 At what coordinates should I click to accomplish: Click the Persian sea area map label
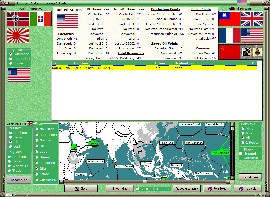(93, 144)
